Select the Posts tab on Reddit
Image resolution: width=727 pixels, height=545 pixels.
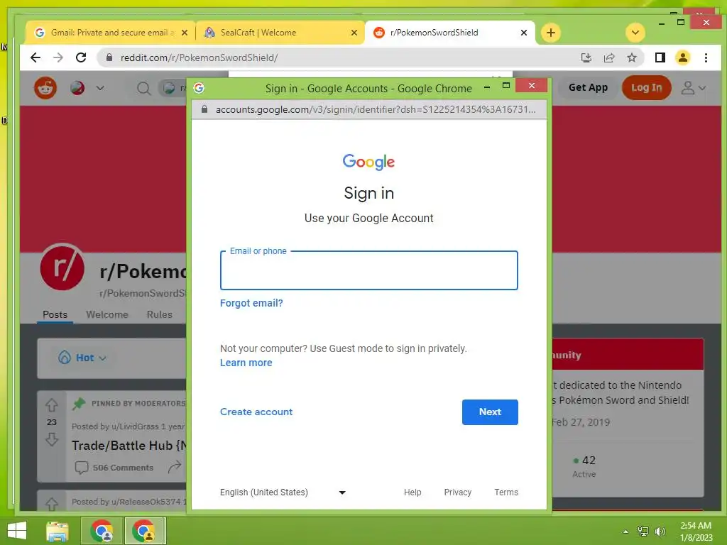pos(55,314)
